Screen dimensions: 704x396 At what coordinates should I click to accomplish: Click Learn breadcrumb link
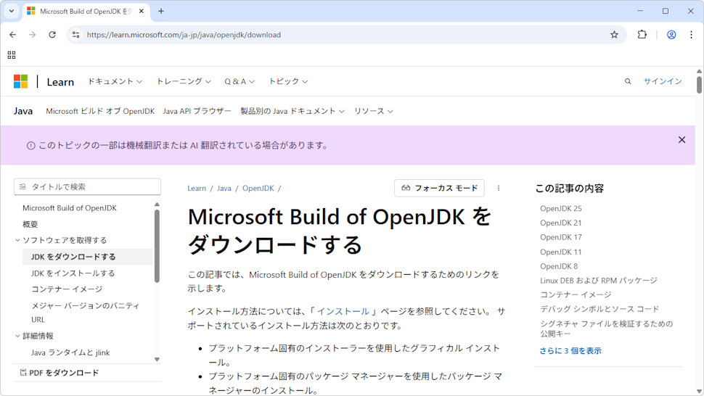(x=197, y=189)
